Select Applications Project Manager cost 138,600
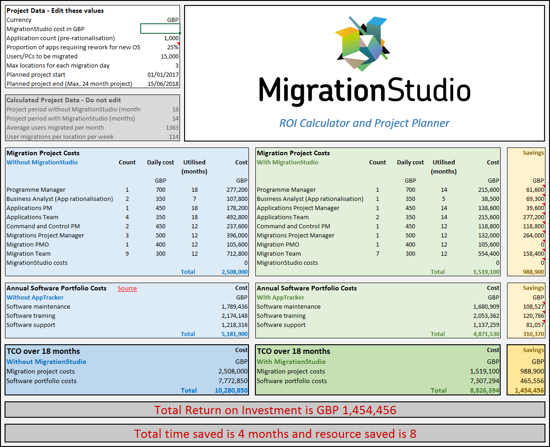Screen dimensions: 550x447 (489, 208)
